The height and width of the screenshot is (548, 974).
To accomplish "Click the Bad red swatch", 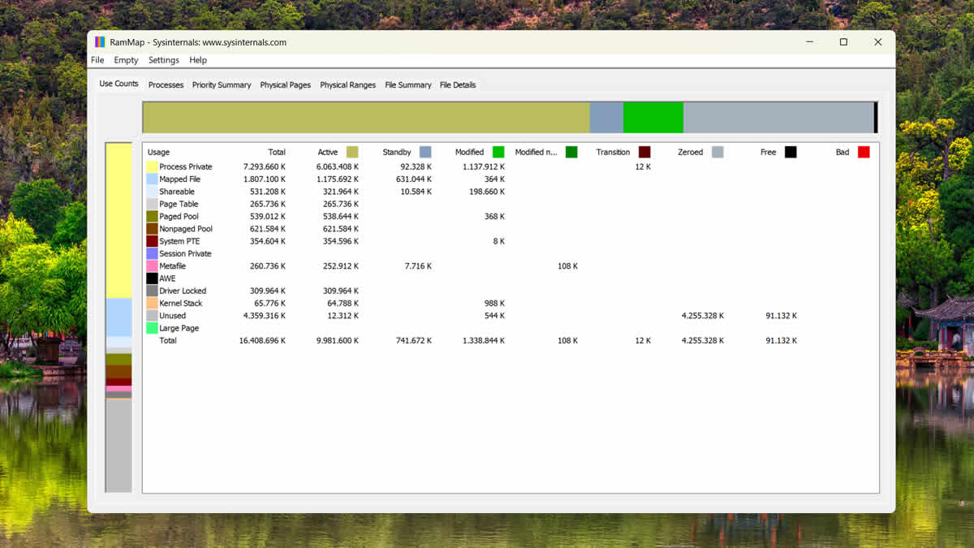I will (864, 152).
